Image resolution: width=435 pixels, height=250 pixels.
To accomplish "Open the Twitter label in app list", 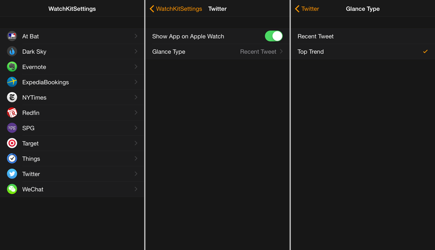I will coord(31,174).
